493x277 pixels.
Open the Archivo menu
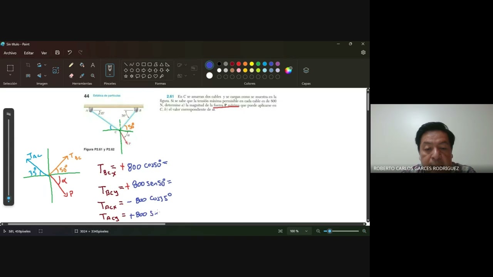point(10,53)
